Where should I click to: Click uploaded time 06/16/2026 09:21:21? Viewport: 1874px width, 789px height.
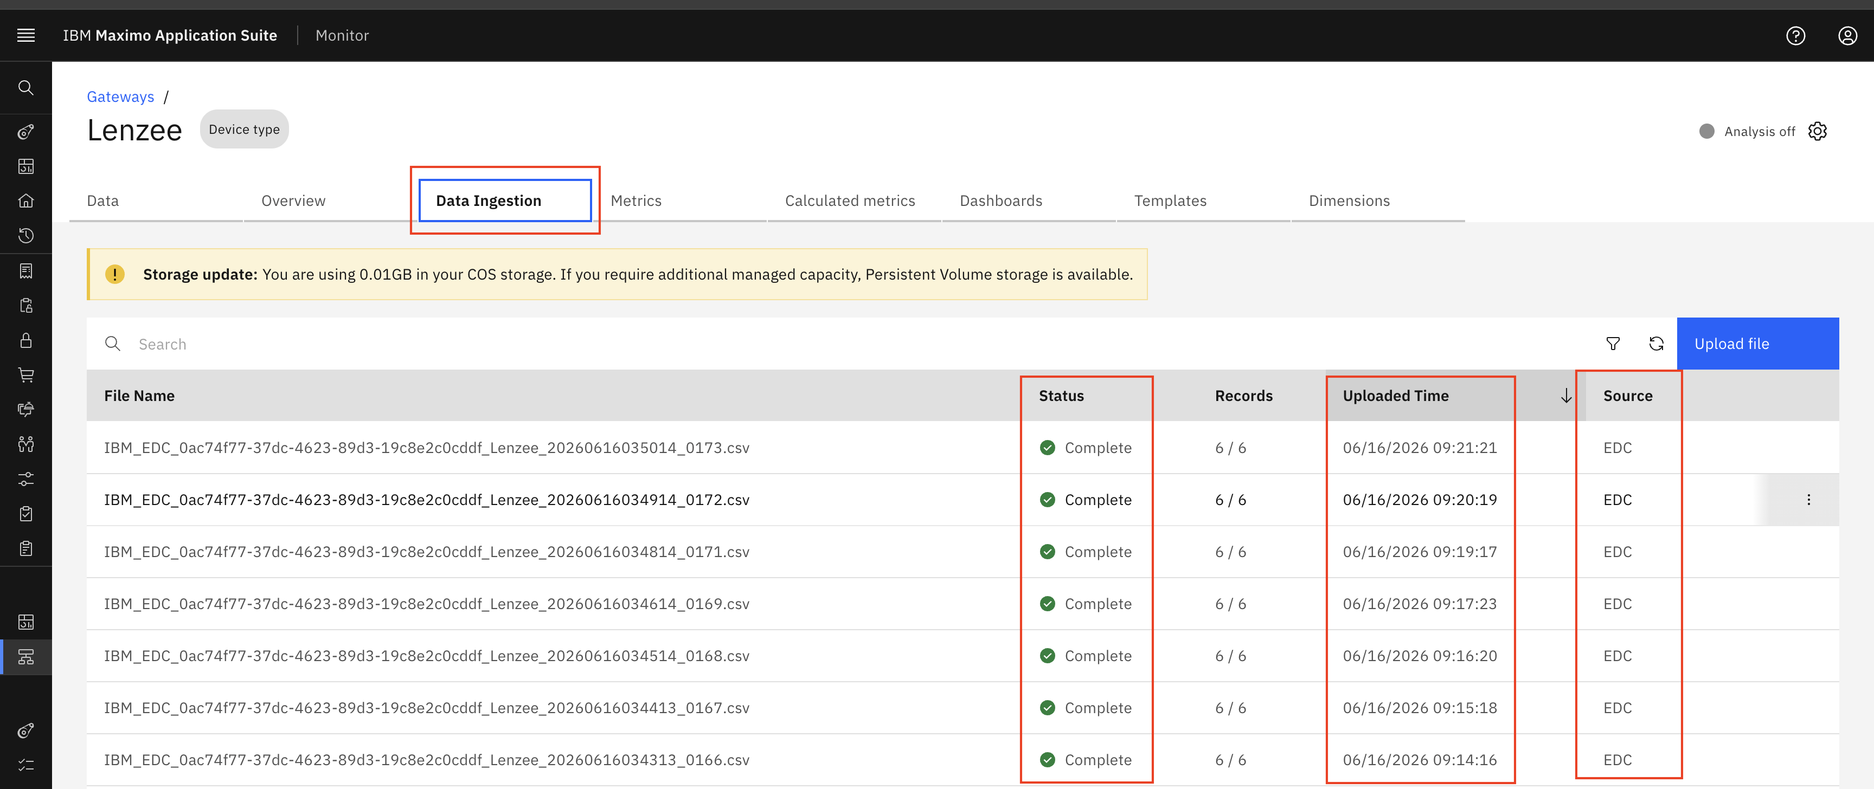click(1419, 447)
